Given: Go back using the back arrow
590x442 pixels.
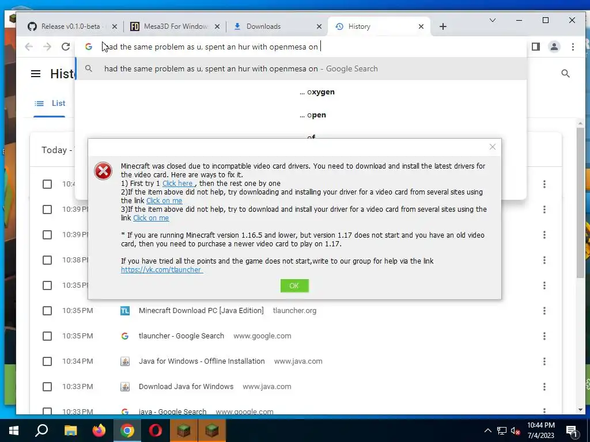Looking at the screenshot, I should 29,47.
